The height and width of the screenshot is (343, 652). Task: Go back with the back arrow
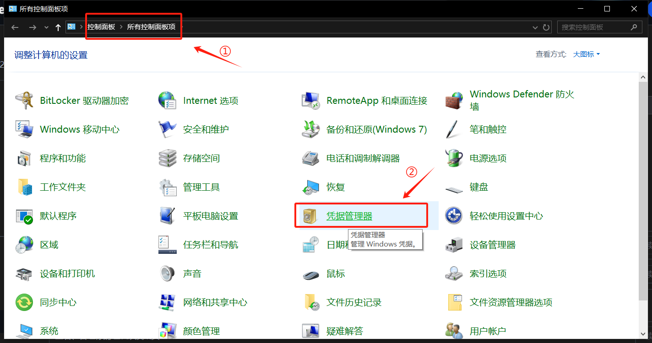(15, 27)
